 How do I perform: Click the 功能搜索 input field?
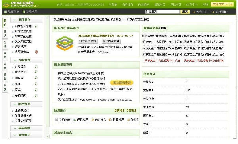162,12
